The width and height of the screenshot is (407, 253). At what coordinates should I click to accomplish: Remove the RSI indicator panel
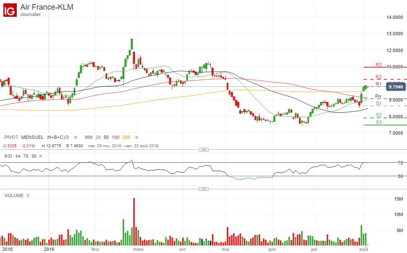tap(40, 156)
